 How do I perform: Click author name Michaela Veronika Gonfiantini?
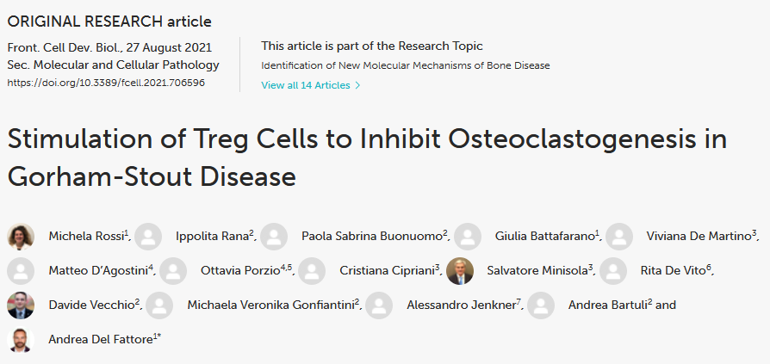(x=270, y=305)
